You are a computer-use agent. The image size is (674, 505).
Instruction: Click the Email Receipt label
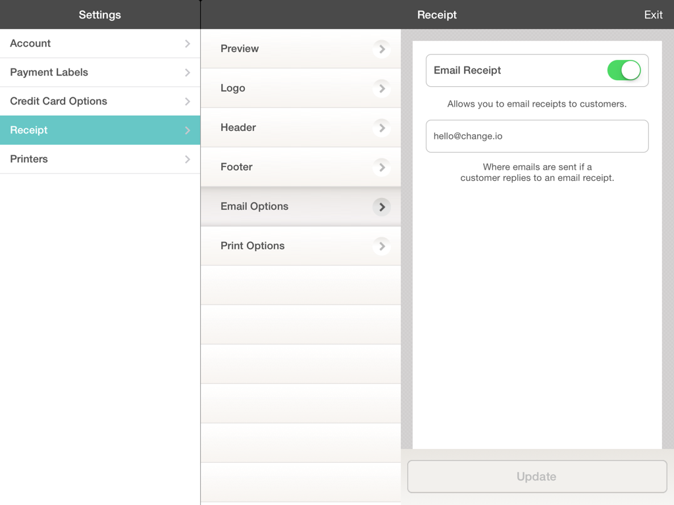click(467, 70)
